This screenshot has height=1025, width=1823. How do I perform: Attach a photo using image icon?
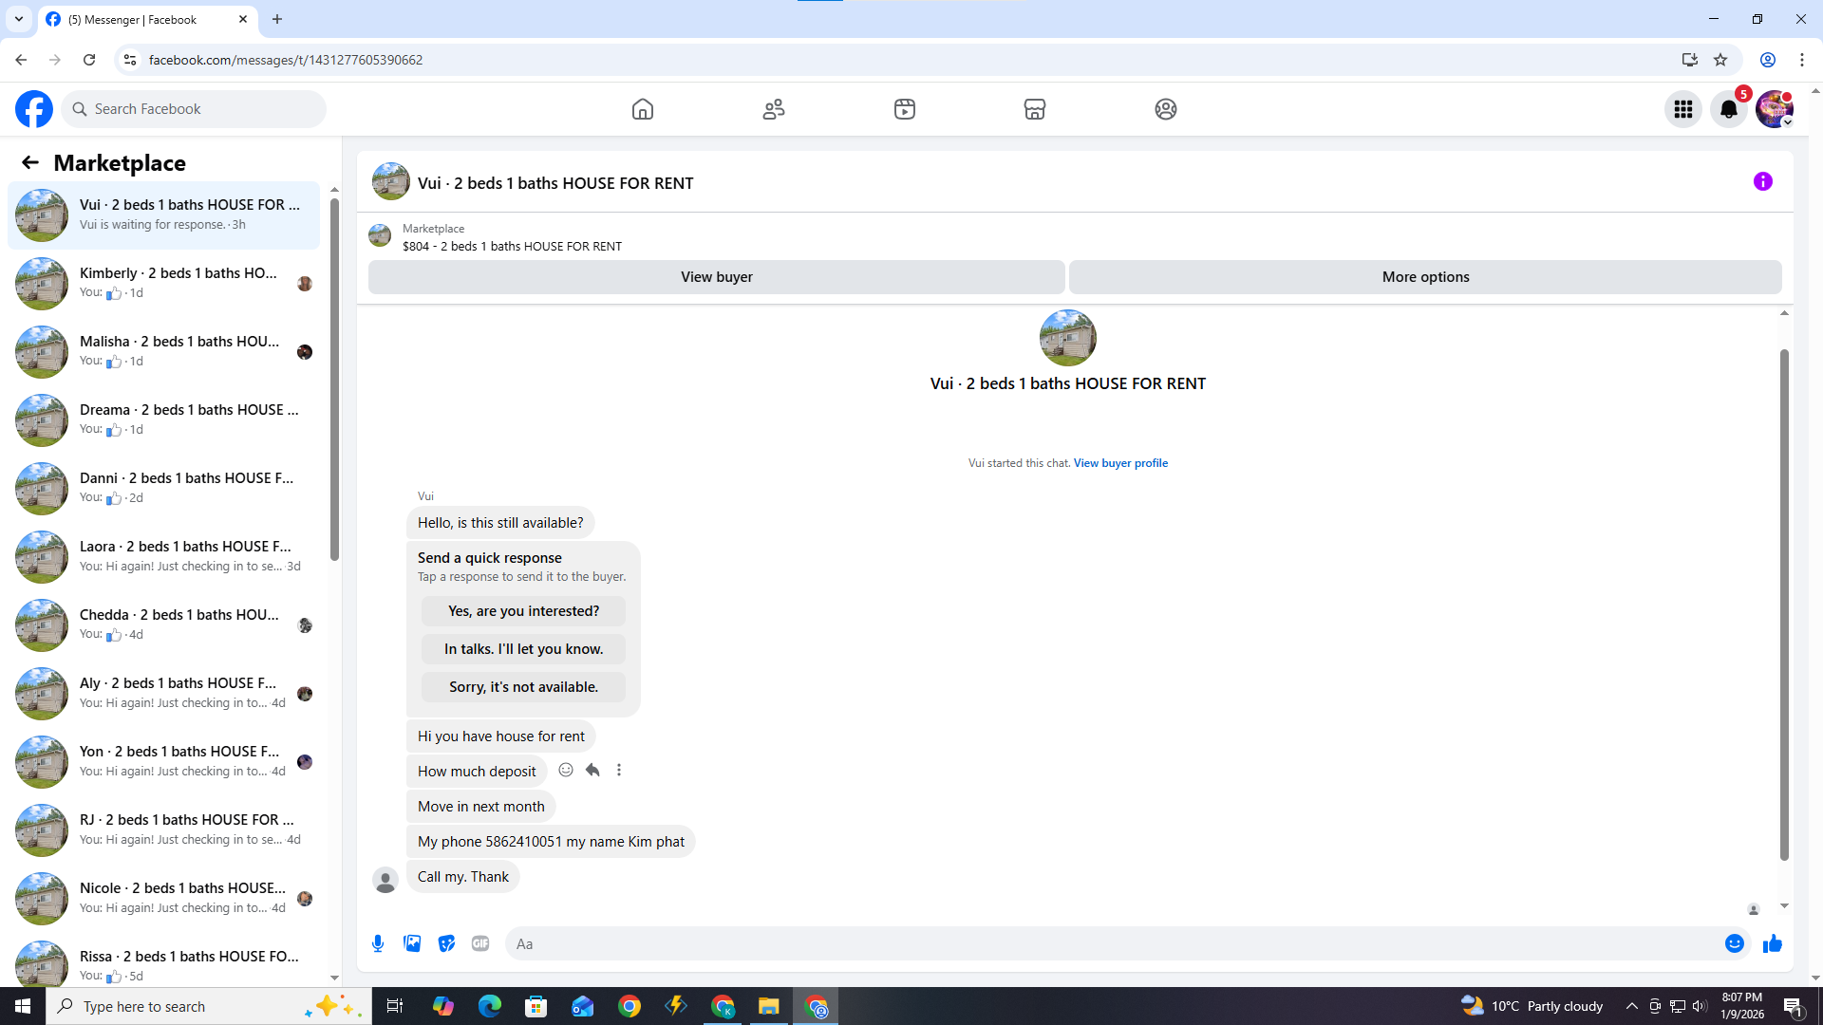tap(412, 943)
